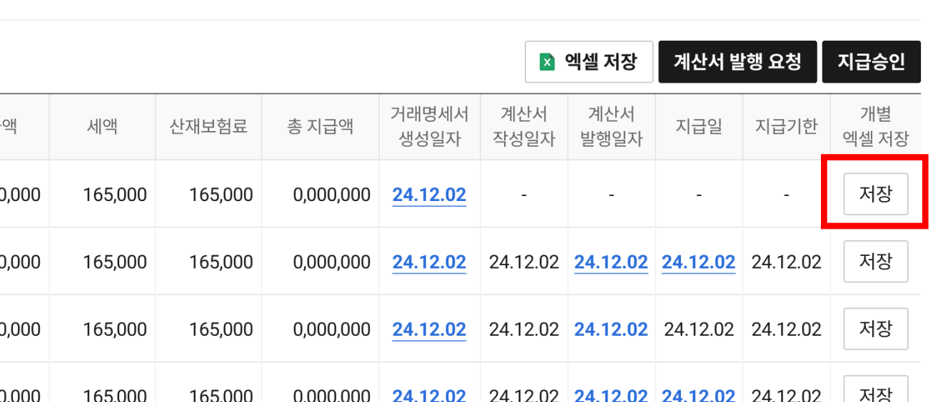
Task: Open second row's 계산서 발행일자 24.12.02 link
Action: (x=611, y=262)
